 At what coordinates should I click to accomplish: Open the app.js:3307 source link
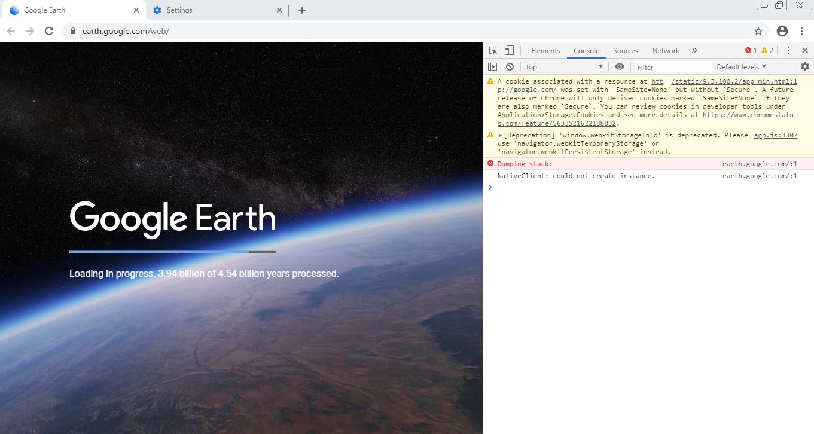point(776,135)
